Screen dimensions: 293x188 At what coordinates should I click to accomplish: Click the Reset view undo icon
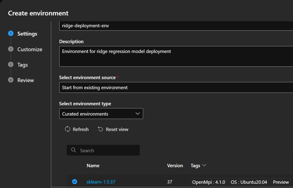(x=100, y=129)
